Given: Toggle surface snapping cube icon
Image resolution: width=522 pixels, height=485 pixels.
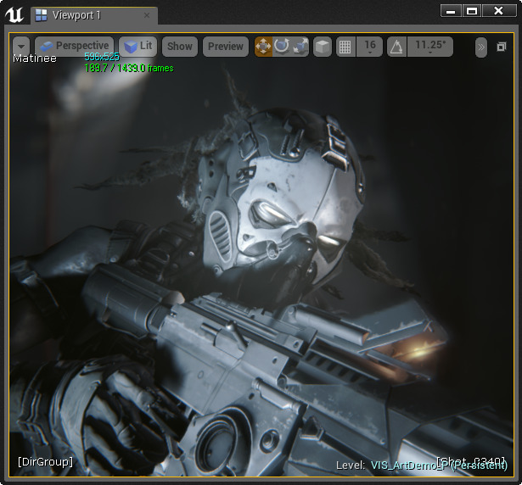Looking at the screenshot, I should click(323, 47).
